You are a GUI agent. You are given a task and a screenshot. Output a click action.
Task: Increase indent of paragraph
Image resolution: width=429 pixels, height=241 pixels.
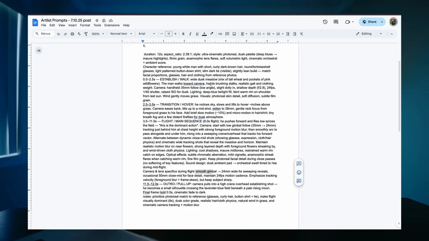(294, 34)
